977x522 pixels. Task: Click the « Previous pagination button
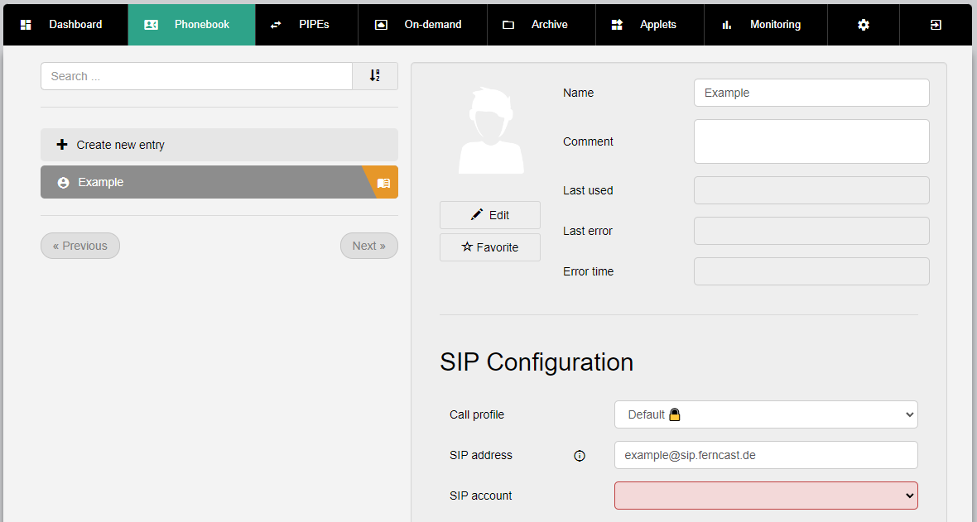(80, 246)
